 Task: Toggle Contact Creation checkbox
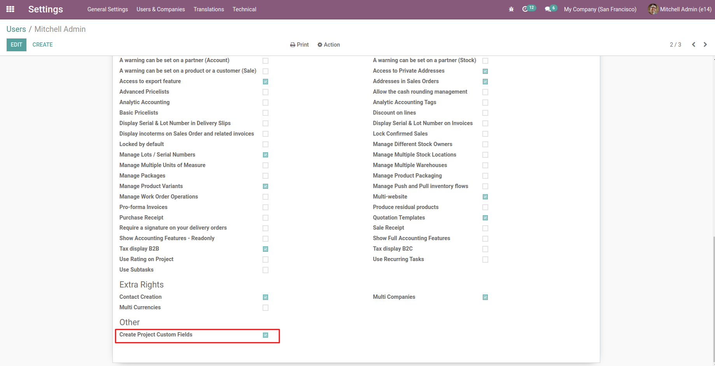tap(265, 297)
